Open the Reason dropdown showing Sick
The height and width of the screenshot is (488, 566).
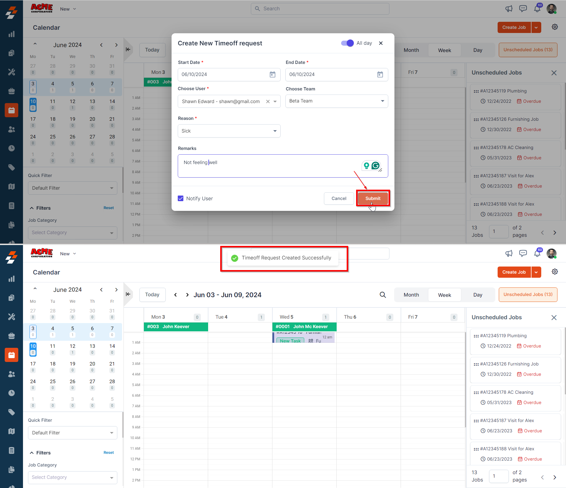[229, 131]
